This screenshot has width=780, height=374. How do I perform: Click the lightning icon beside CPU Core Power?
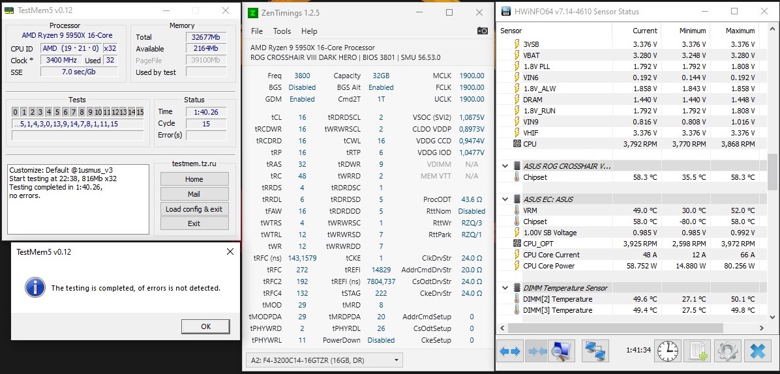(x=517, y=266)
